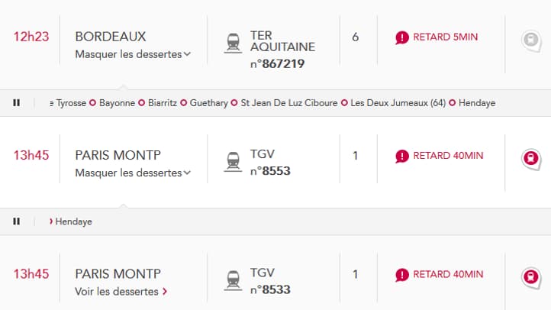Expand Voir les dessertes for TGV 8533
The width and height of the screenshot is (551, 310).
pos(121,292)
